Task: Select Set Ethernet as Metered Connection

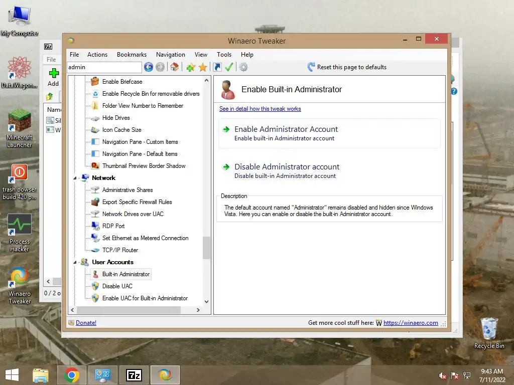Action: point(145,238)
